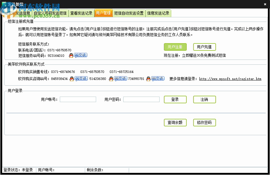This screenshot has height=175, width=270.
Task: Open QQ交谈 chat for the SMS service QQ
Action: (81, 55)
